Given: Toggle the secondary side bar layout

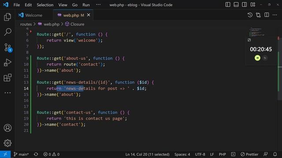Looking at the screenshot, I should 244,5.
